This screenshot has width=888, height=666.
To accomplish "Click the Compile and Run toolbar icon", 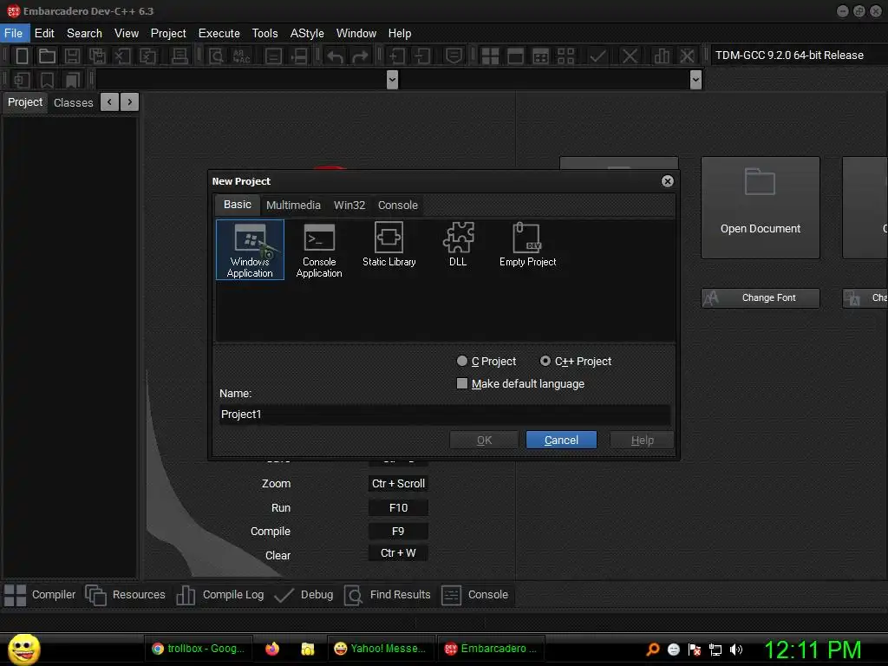I will pyautogui.click(x=541, y=55).
